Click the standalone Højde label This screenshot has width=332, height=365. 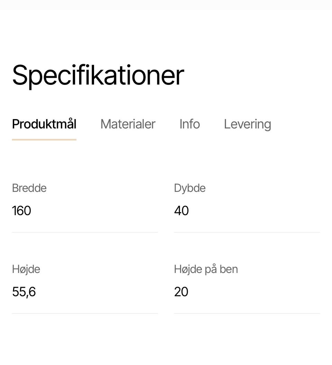26,269
